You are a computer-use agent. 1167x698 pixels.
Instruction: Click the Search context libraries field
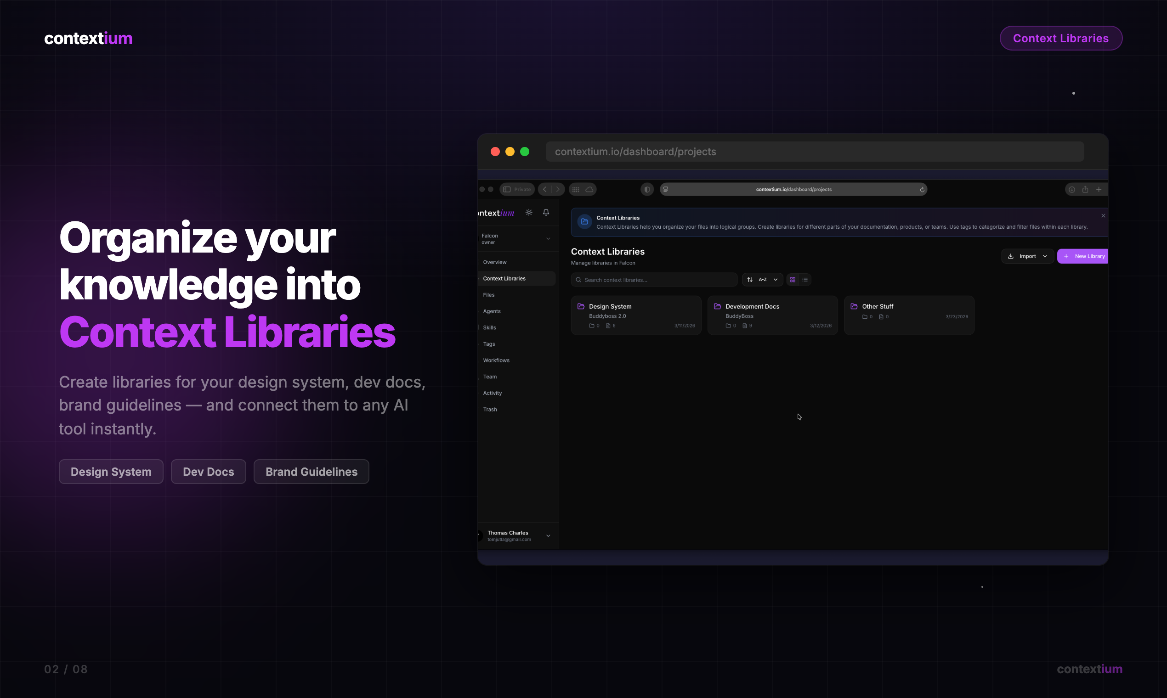(x=654, y=280)
